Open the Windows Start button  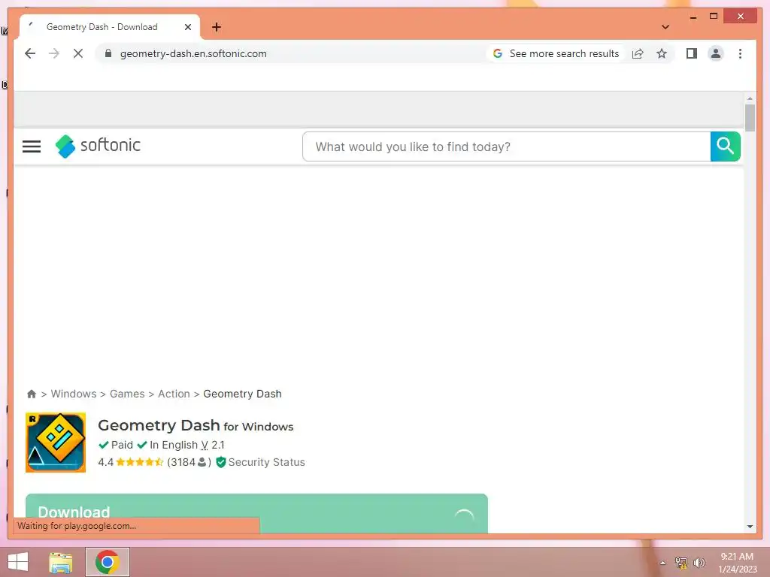(x=18, y=562)
